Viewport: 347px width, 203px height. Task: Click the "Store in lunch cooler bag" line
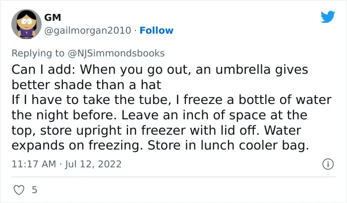tap(160, 146)
